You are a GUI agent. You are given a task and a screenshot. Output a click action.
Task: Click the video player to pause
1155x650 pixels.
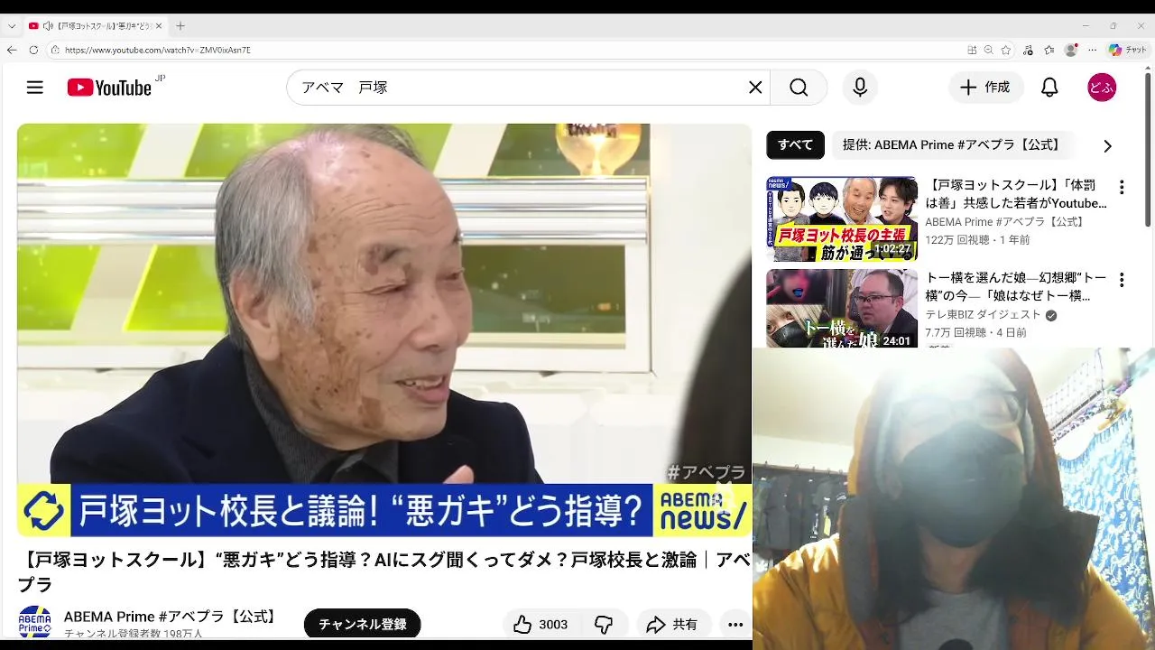[x=384, y=330]
